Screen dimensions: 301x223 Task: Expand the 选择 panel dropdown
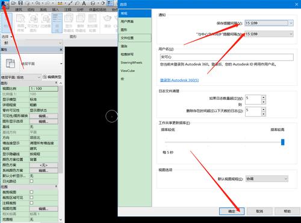pos(7,37)
